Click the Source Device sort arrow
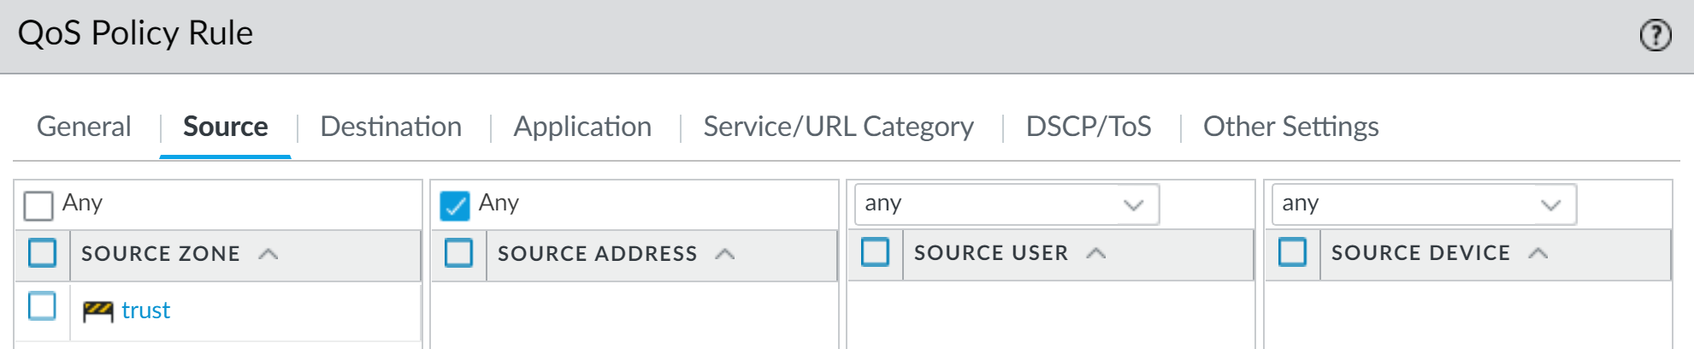 click(1538, 253)
